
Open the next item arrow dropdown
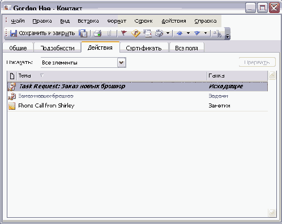206,33
